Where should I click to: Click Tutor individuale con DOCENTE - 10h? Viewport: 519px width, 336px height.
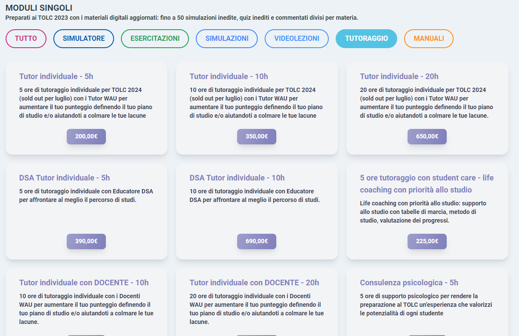tap(84, 283)
